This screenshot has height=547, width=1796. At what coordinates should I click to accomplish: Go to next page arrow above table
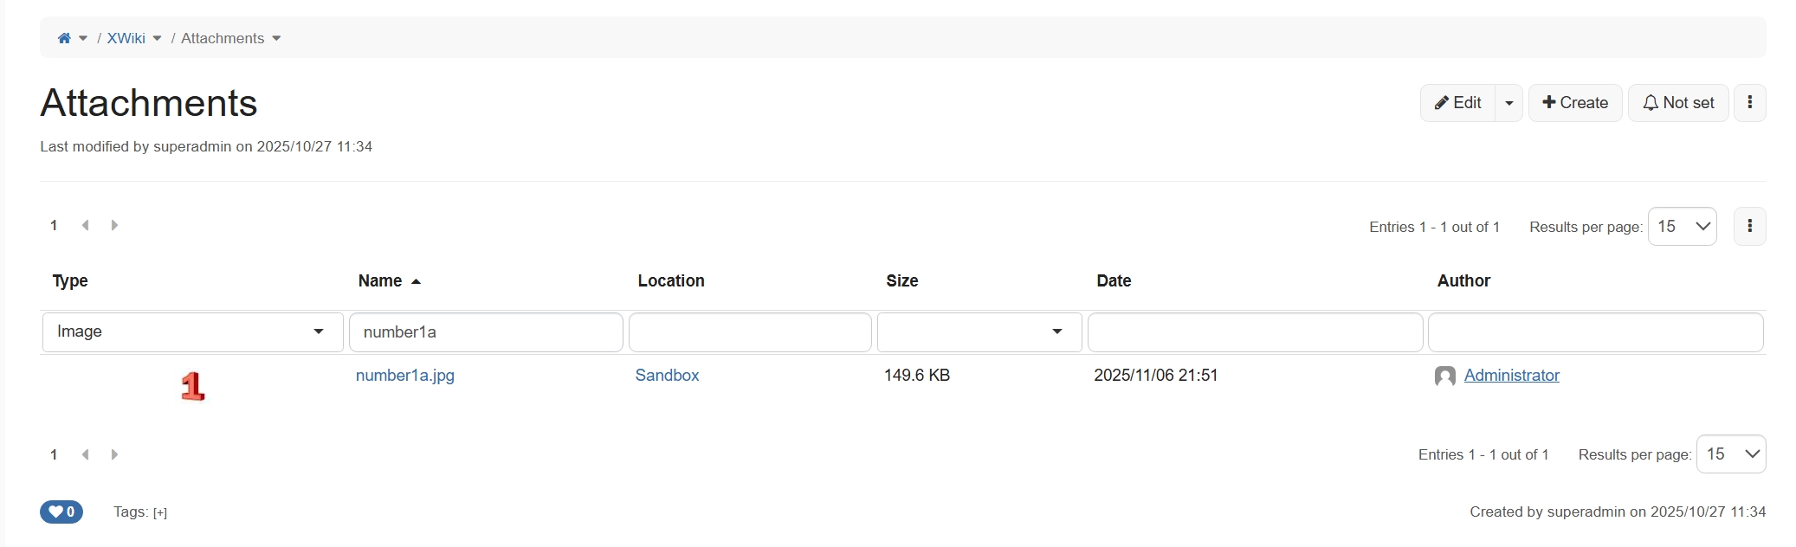[x=114, y=226]
